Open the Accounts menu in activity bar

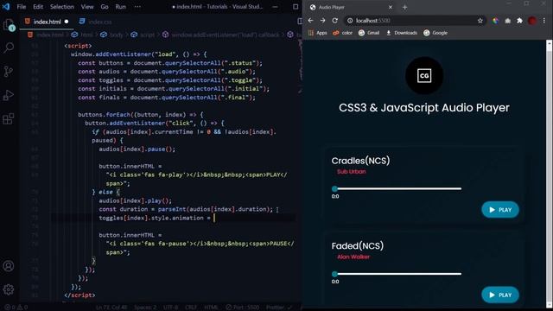(x=9, y=266)
